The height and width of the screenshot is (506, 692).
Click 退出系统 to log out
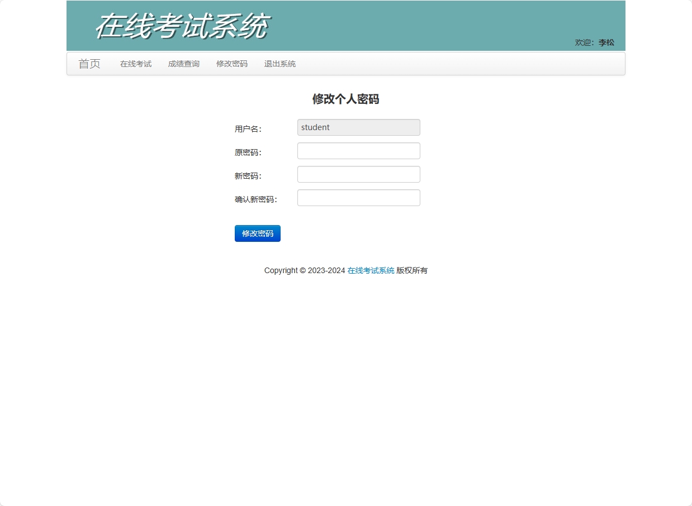279,64
